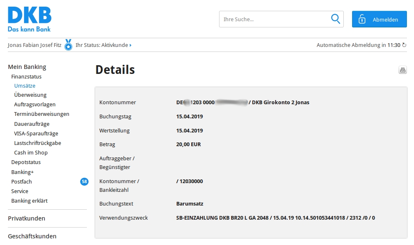
Task: Open the Postfach 58 unread badge
Action: [84, 181]
